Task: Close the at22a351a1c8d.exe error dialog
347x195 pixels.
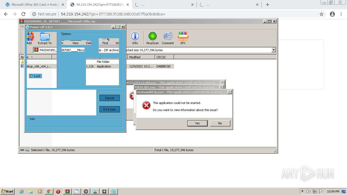Action: (x=222, y=83)
